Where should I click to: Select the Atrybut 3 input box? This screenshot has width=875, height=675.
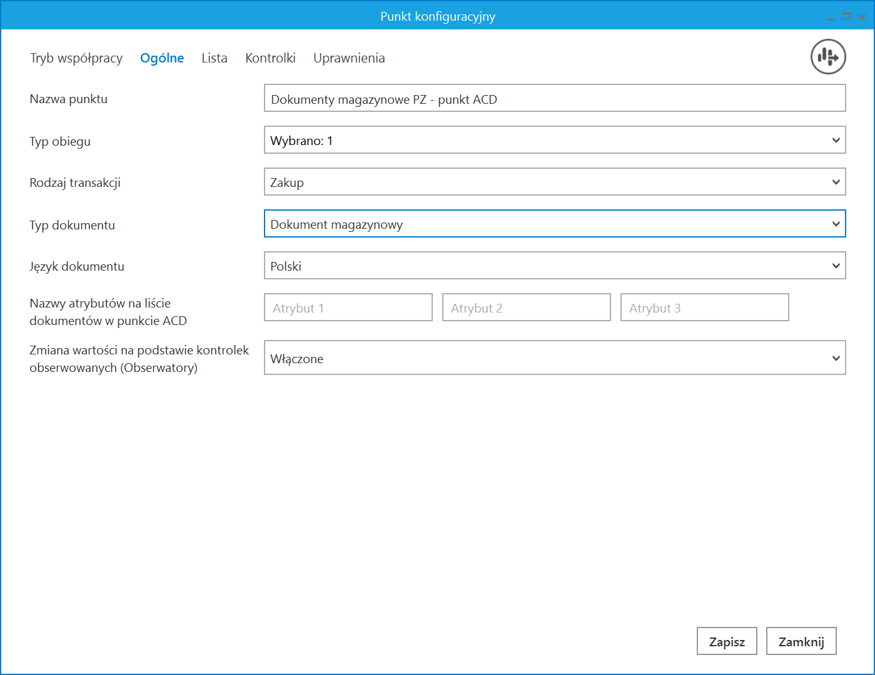point(704,308)
